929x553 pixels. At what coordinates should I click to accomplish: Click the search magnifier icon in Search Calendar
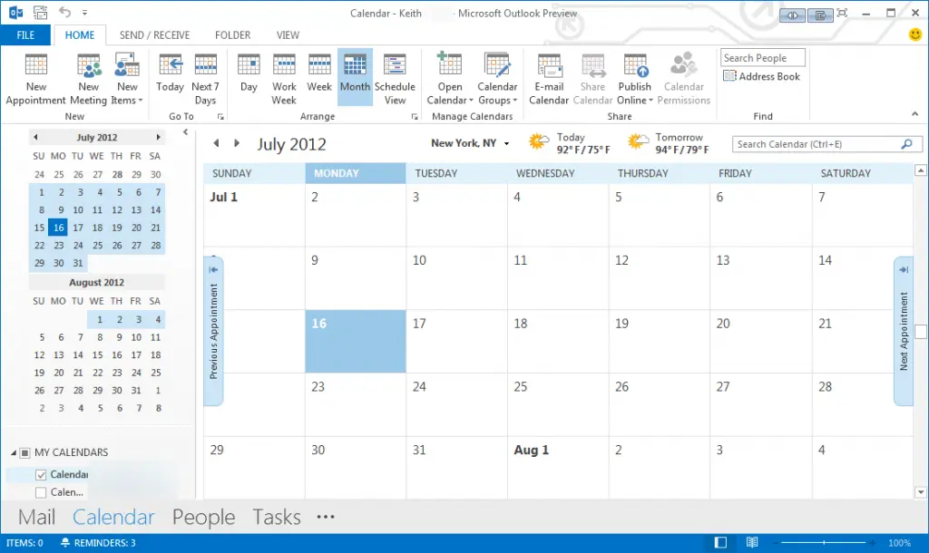(x=906, y=144)
